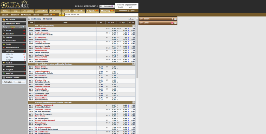266x134 pixels.
Task: Click Boston Bruins ML odds 1.58
Action: pos(101,67)
